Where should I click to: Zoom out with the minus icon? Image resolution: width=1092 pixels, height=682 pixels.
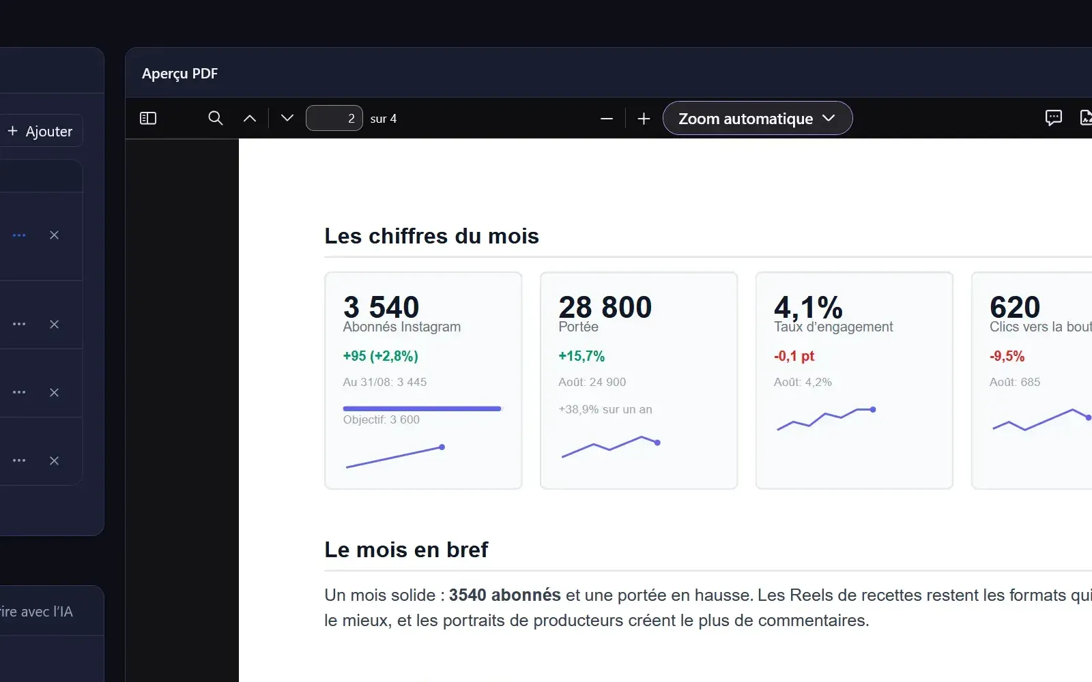tap(607, 119)
